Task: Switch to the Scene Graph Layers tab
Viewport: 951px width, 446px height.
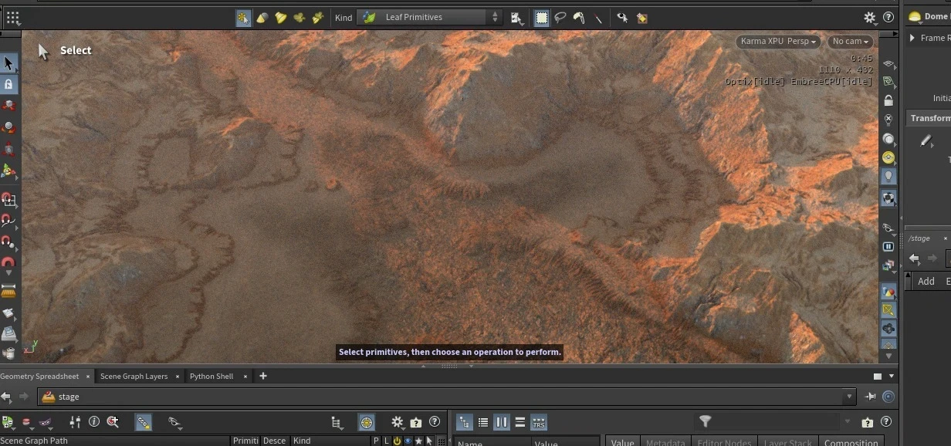Action: click(x=134, y=377)
